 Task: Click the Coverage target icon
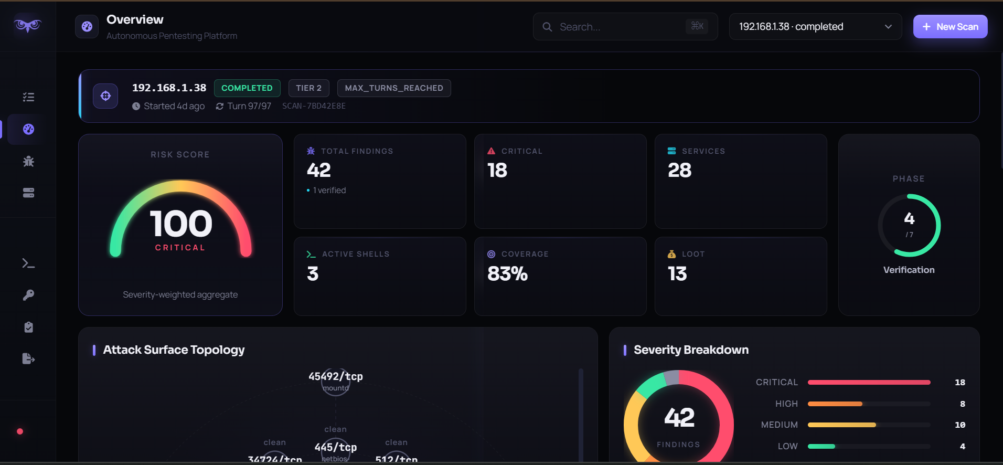coord(491,254)
